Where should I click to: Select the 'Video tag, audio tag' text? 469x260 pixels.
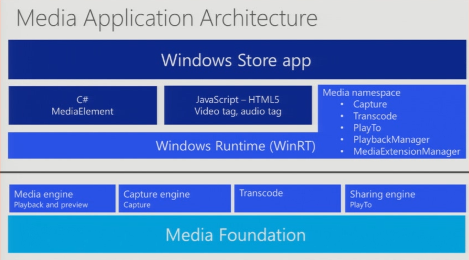tap(238, 111)
